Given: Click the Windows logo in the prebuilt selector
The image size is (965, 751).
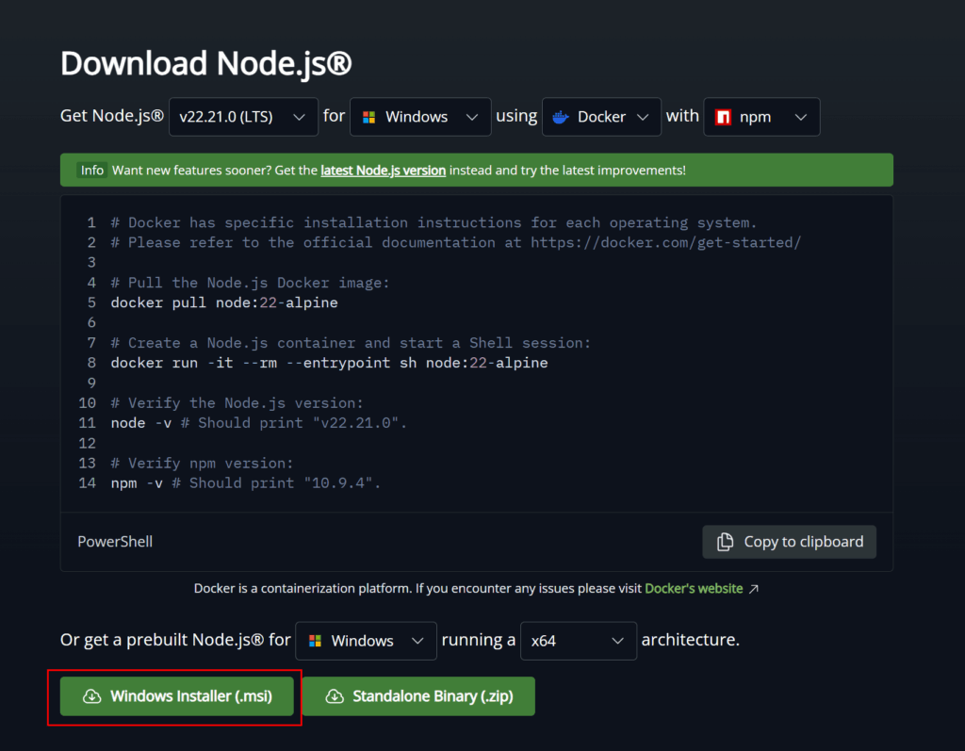Looking at the screenshot, I should (x=315, y=641).
